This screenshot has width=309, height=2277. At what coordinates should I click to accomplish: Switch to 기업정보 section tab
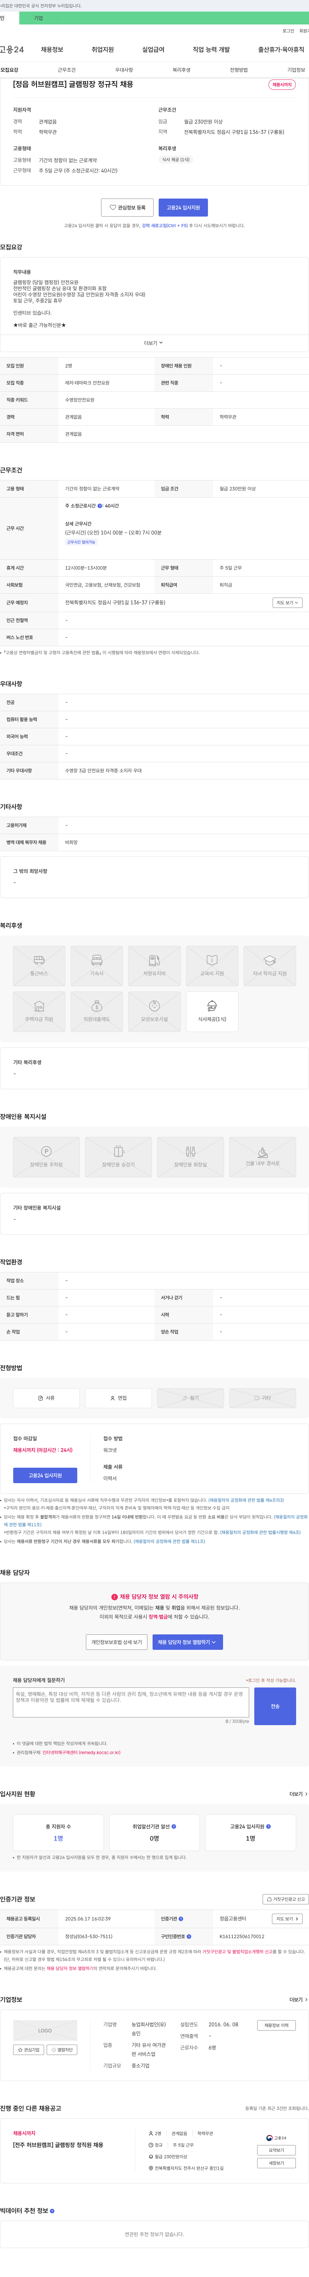click(x=296, y=70)
